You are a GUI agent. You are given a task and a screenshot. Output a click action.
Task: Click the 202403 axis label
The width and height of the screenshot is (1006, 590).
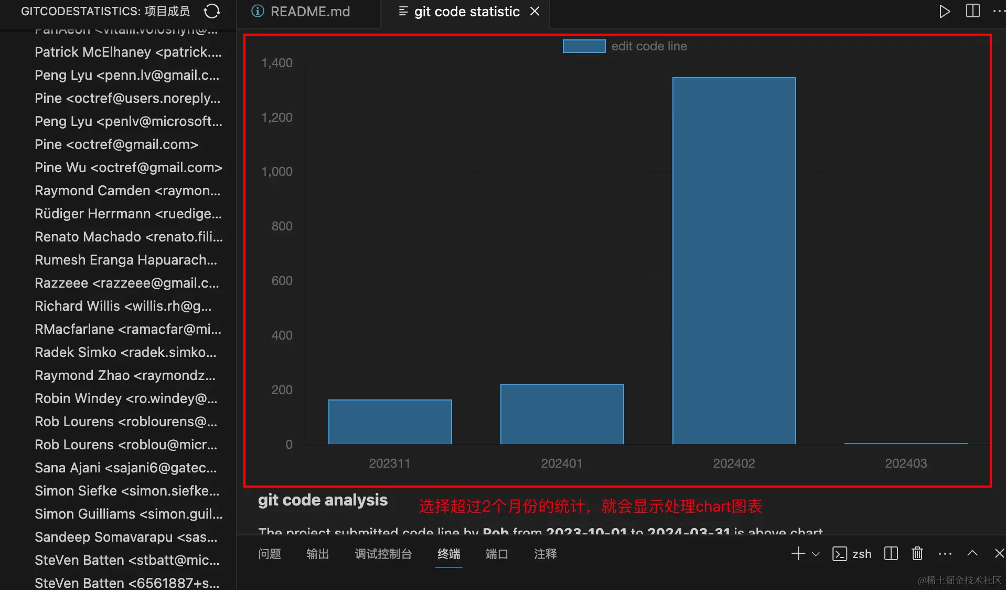[906, 463]
